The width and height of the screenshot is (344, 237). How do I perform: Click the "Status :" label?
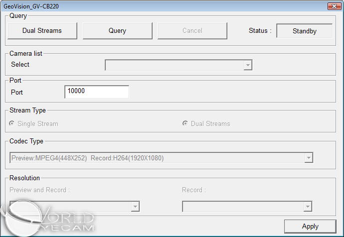tap(260, 31)
